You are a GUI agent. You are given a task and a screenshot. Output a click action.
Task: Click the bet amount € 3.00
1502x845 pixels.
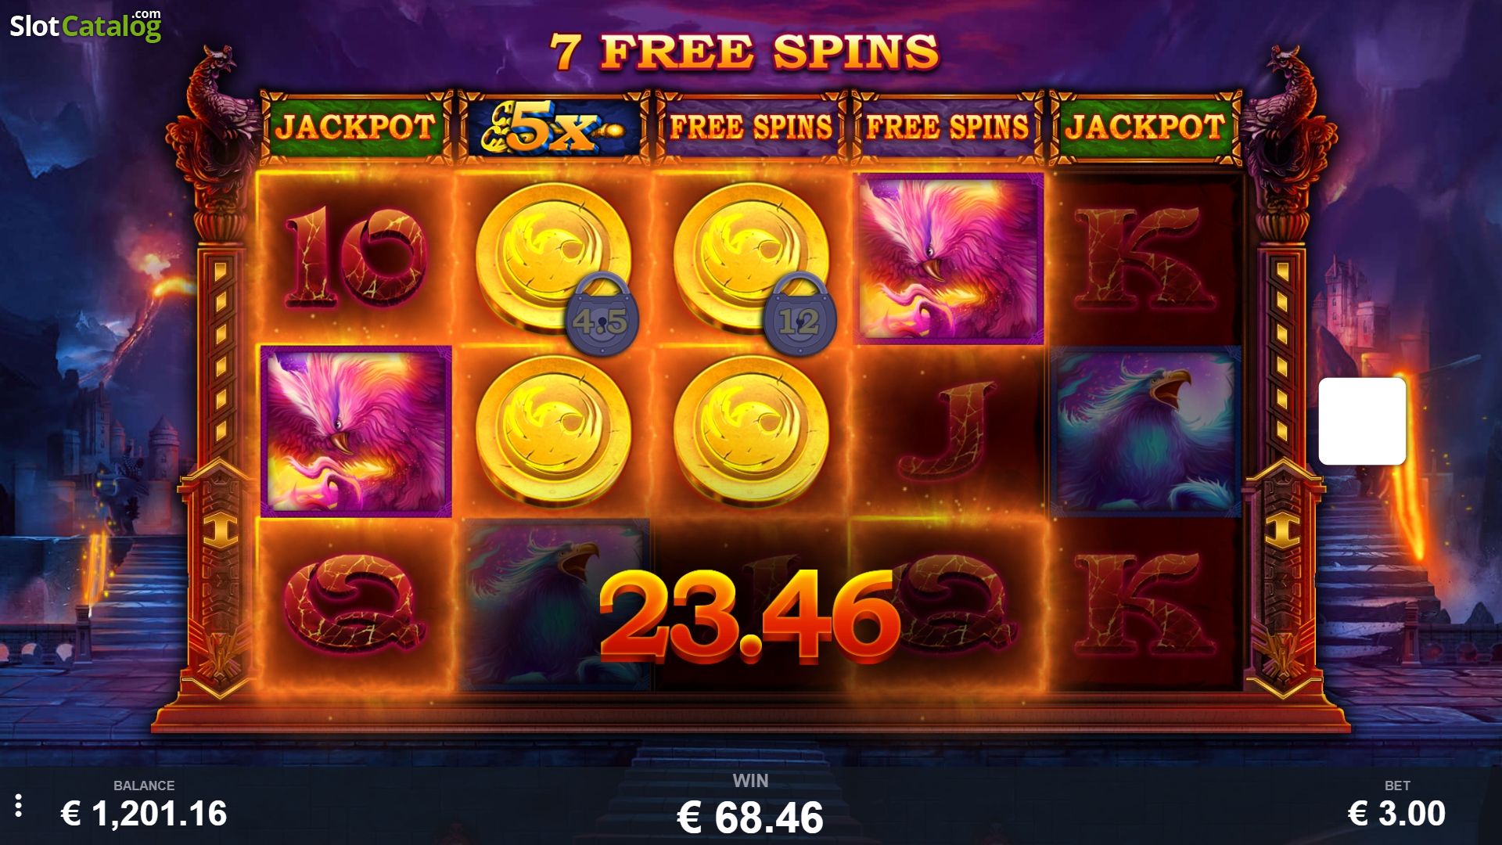tap(1397, 814)
